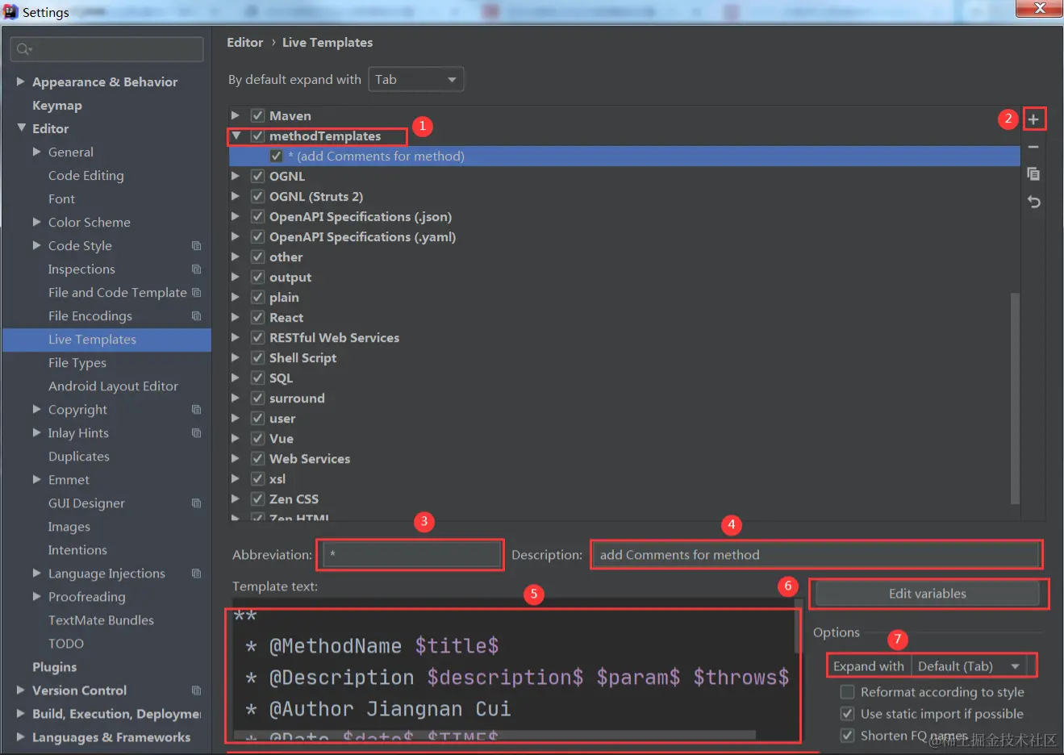
Task: Open Android Layout Editor settings
Action: point(113,386)
